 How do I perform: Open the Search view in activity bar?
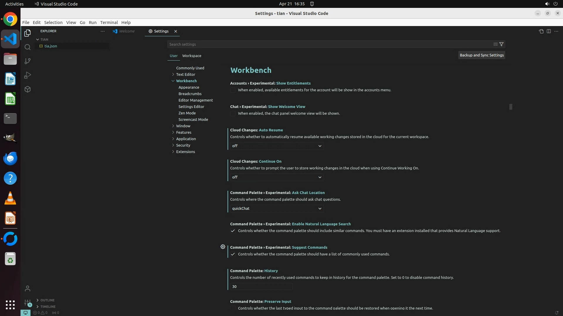tap(28, 47)
